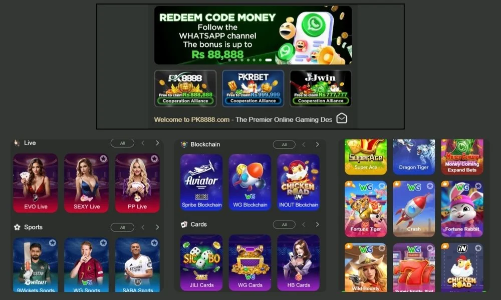Advance Blockchain row with right chevron
501x300 pixels.
pos(317,144)
